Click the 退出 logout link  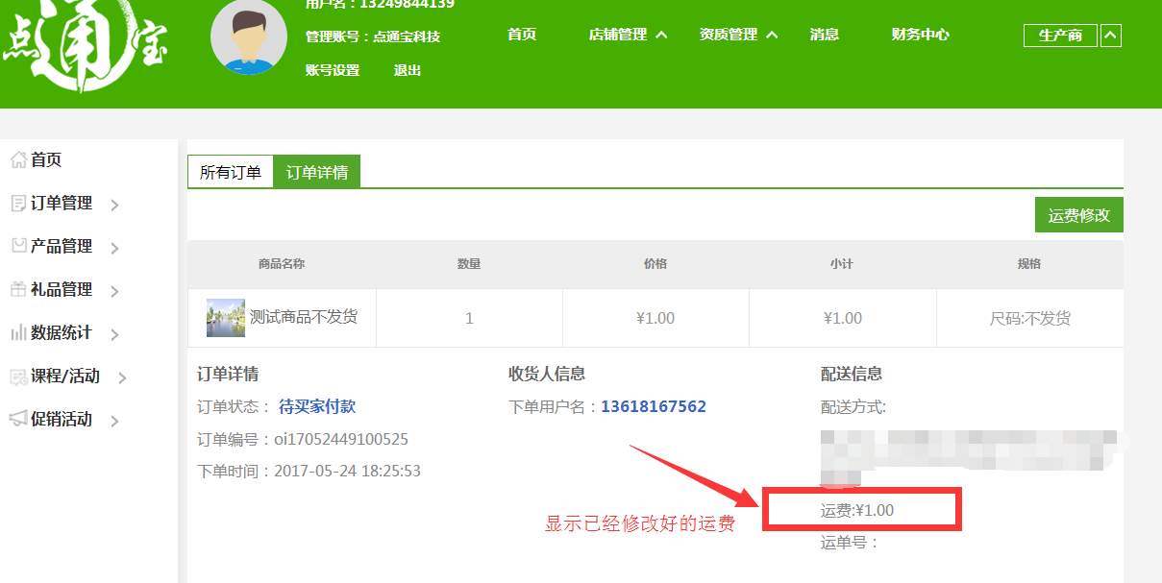408,70
